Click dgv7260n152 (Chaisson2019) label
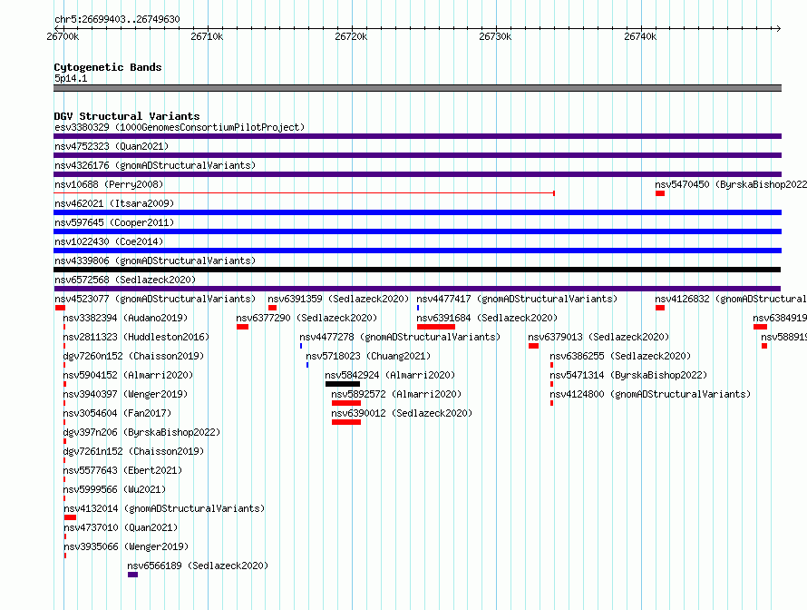807x610 pixels. click(133, 356)
